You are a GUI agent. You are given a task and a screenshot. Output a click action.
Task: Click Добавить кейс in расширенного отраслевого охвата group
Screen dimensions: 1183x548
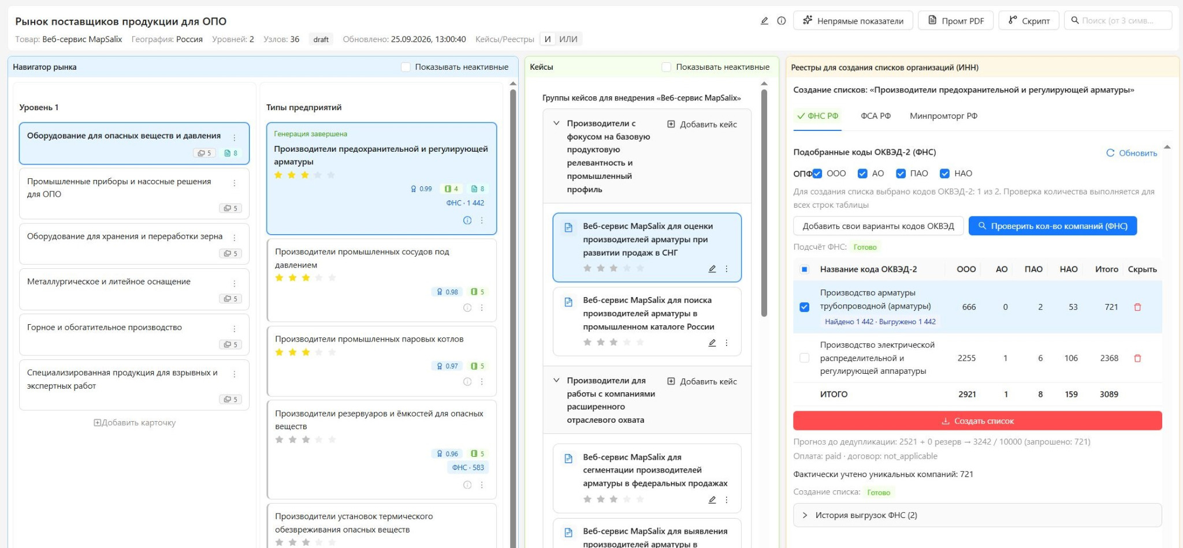pyautogui.click(x=702, y=381)
